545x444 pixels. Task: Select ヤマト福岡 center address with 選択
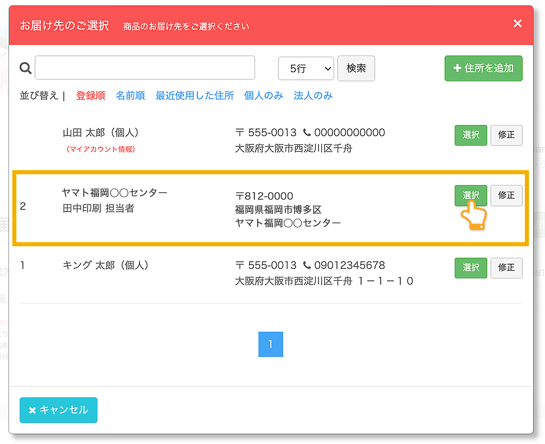click(x=471, y=195)
